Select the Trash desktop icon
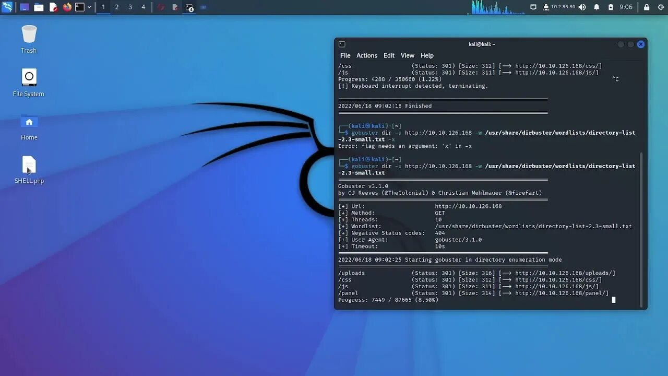Image resolution: width=668 pixels, height=376 pixels. (x=29, y=39)
